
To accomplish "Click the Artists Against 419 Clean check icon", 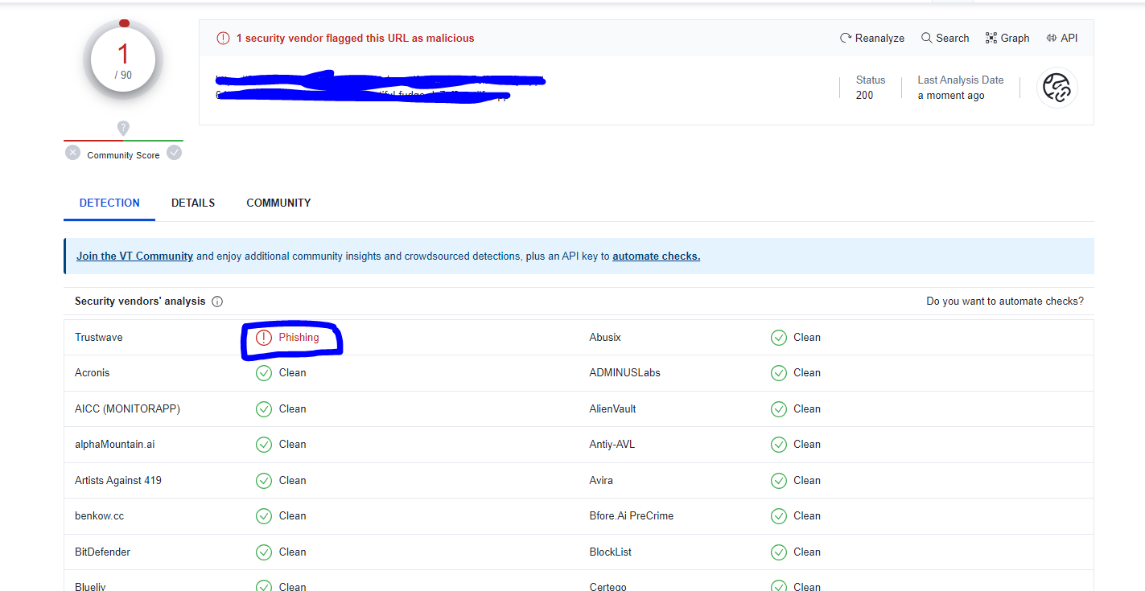I will (x=264, y=481).
